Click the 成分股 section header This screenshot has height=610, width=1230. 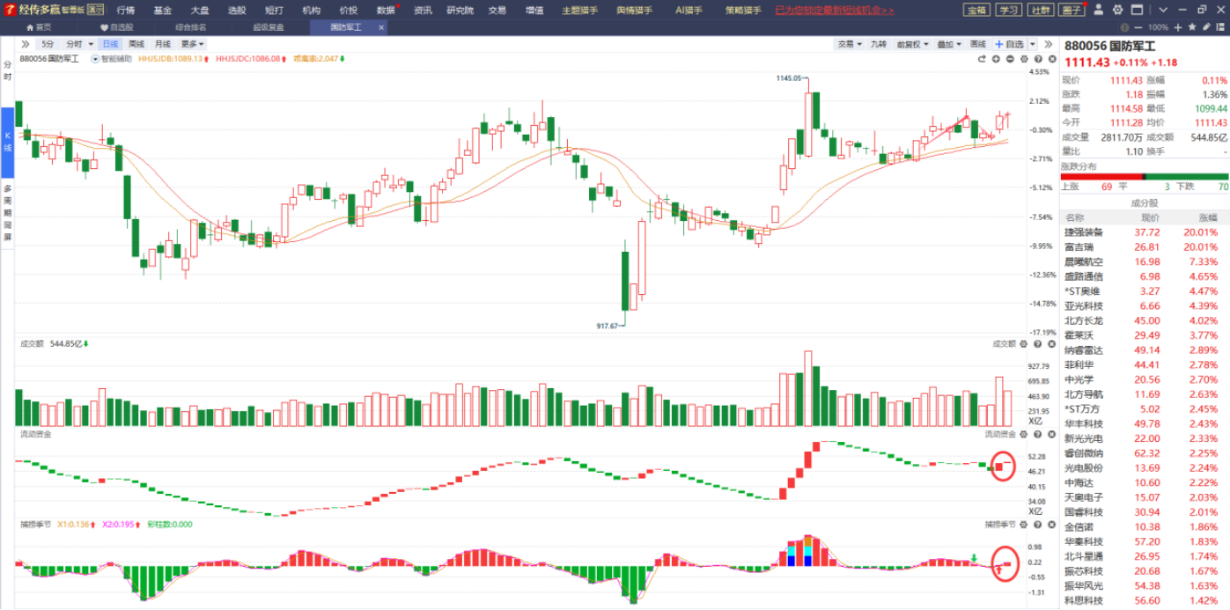[1145, 202]
